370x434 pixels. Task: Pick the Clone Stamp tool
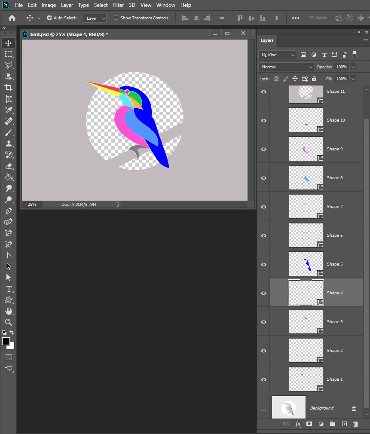8,144
